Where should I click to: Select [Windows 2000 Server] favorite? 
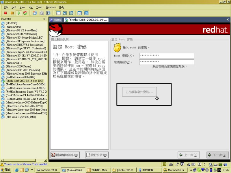[18, 66]
